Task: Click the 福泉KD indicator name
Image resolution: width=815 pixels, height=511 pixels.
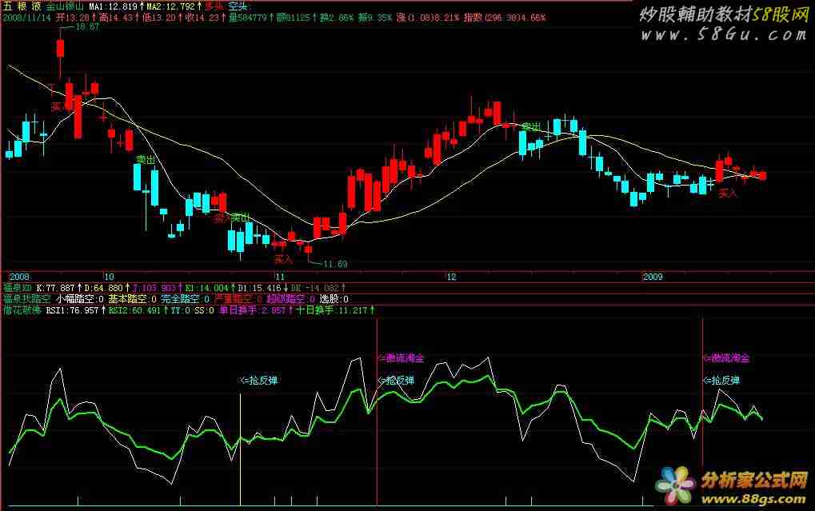Action: coord(17,287)
